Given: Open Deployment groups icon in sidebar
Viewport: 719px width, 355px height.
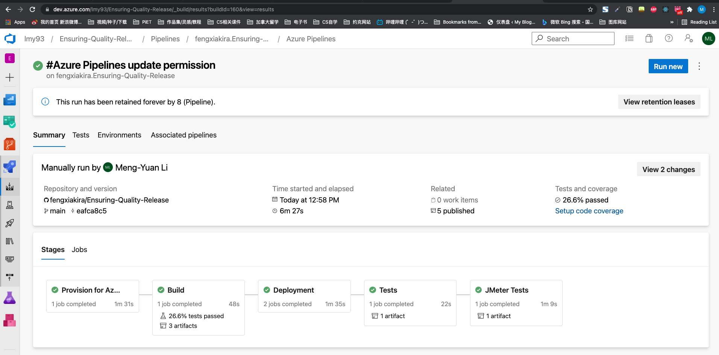Looking at the screenshot, I should tap(10, 277).
